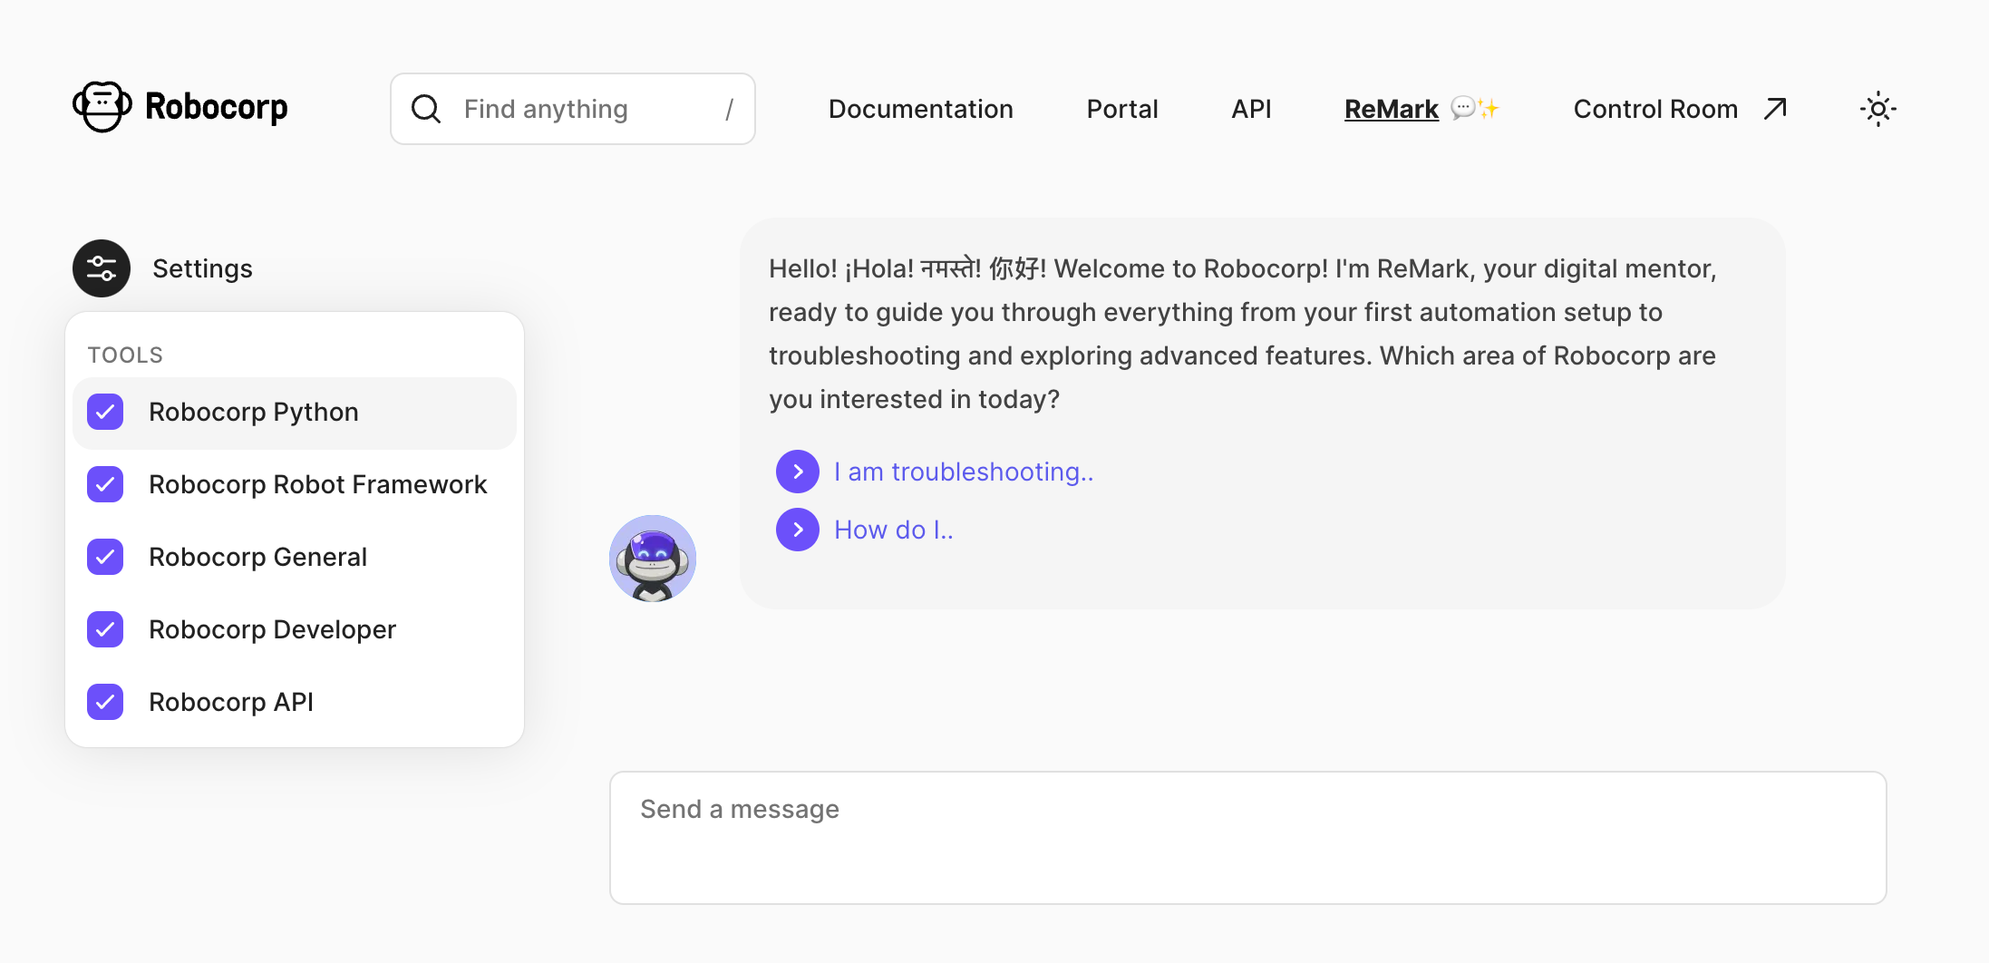
Task: Disable the Robocorp API checkbox
Action: pyautogui.click(x=105, y=702)
